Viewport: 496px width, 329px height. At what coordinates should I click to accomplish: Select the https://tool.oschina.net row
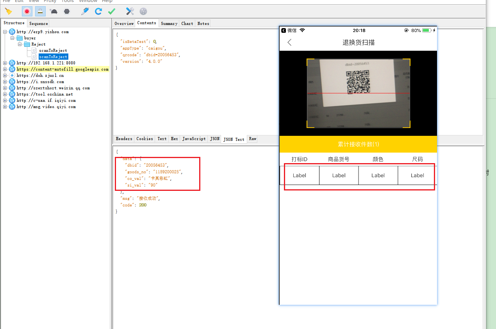click(x=45, y=94)
